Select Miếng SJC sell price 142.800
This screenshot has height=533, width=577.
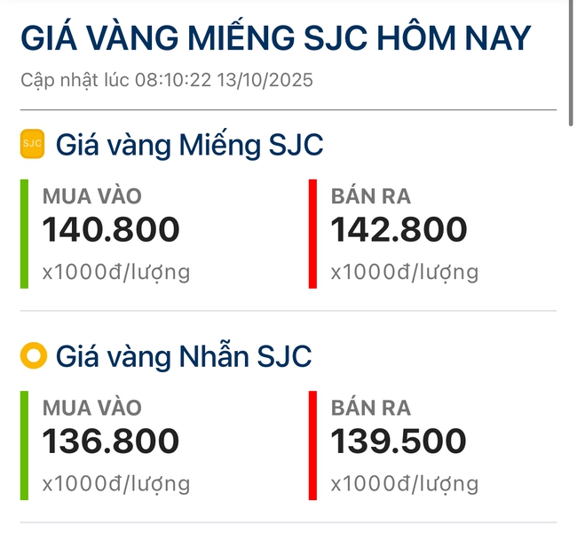[x=399, y=230]
